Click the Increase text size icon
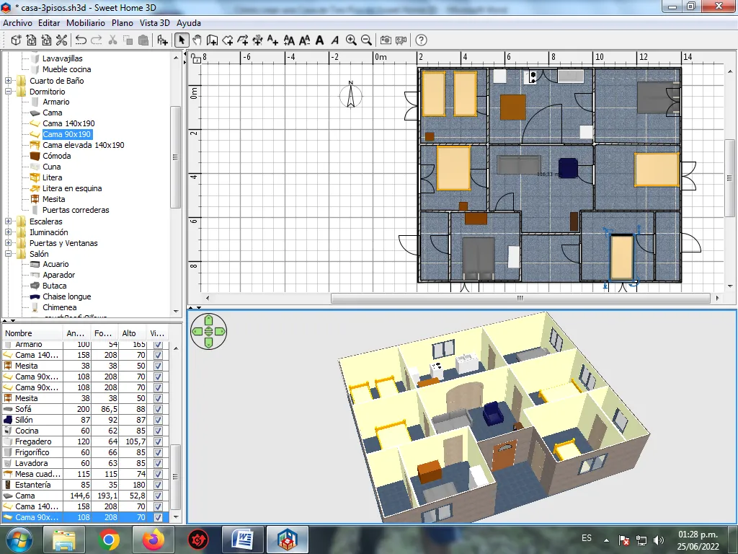 tap(289, 40)
